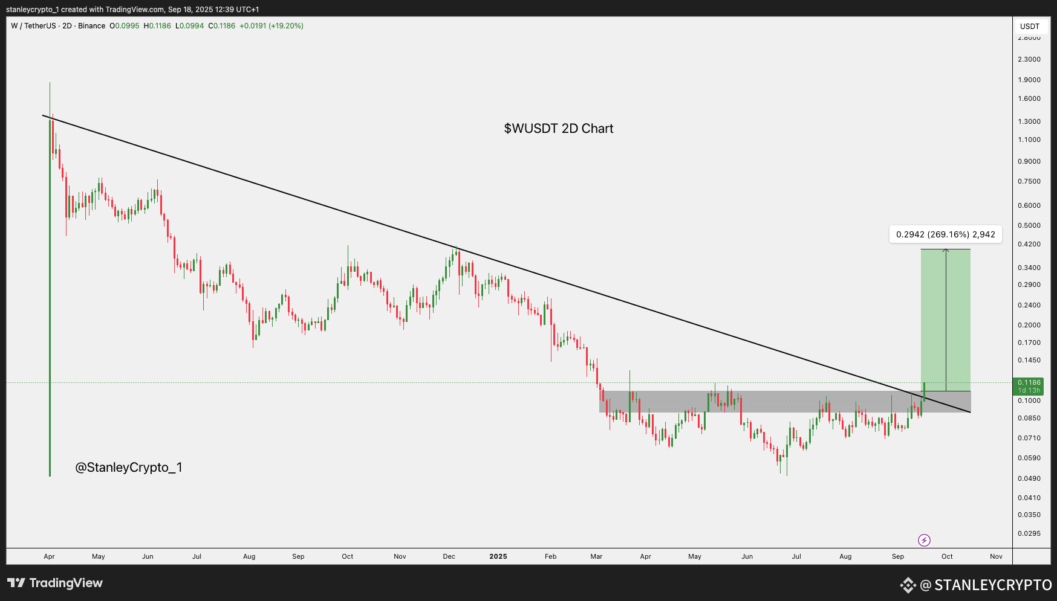Click the 2.3000 price axis label
The image size is (1057, 601).
point(1029,59)
